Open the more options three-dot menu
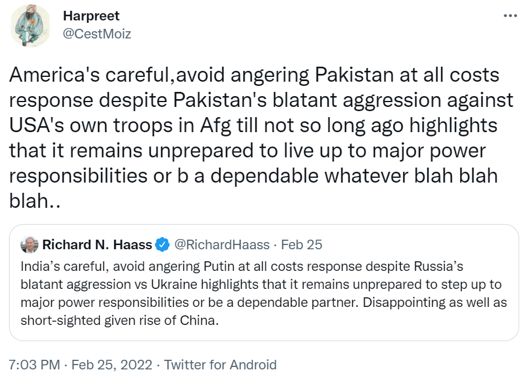Screen dimensions: 530x382 [510, 16]
